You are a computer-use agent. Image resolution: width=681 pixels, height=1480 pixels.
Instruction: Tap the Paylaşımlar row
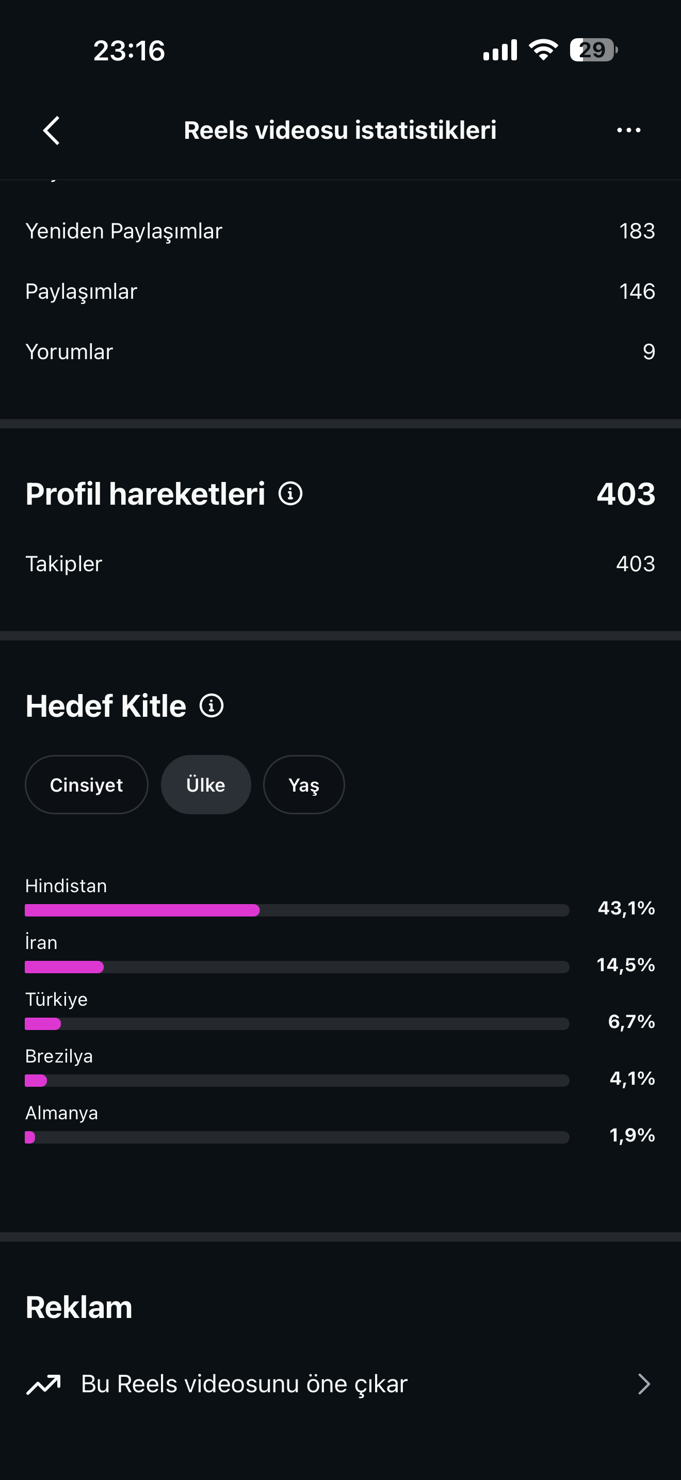coord(340,291)
